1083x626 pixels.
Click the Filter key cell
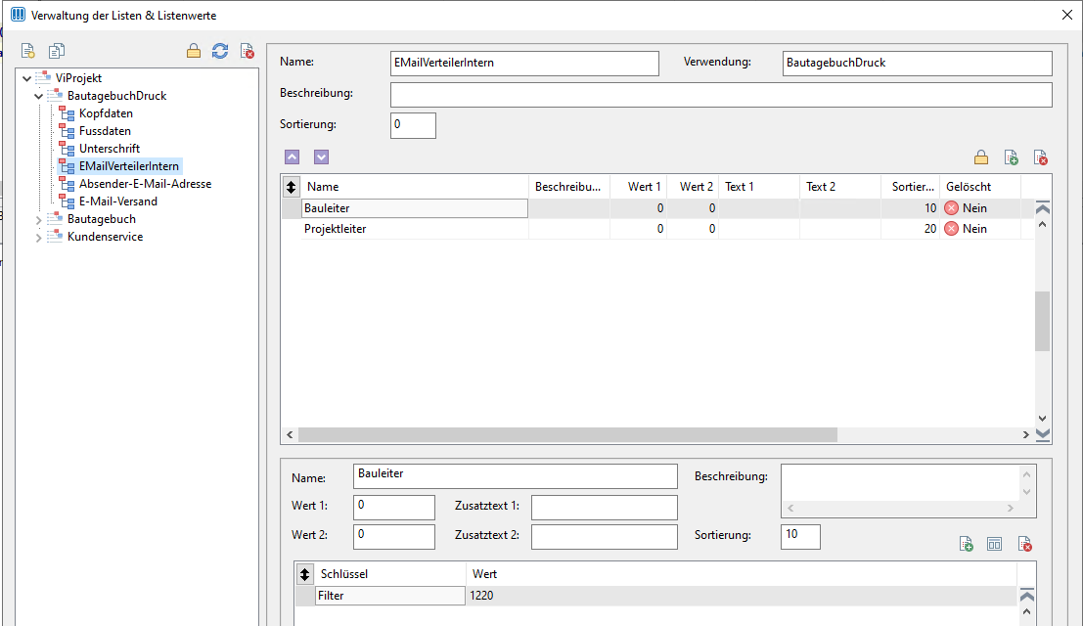(x=390, y=595)
